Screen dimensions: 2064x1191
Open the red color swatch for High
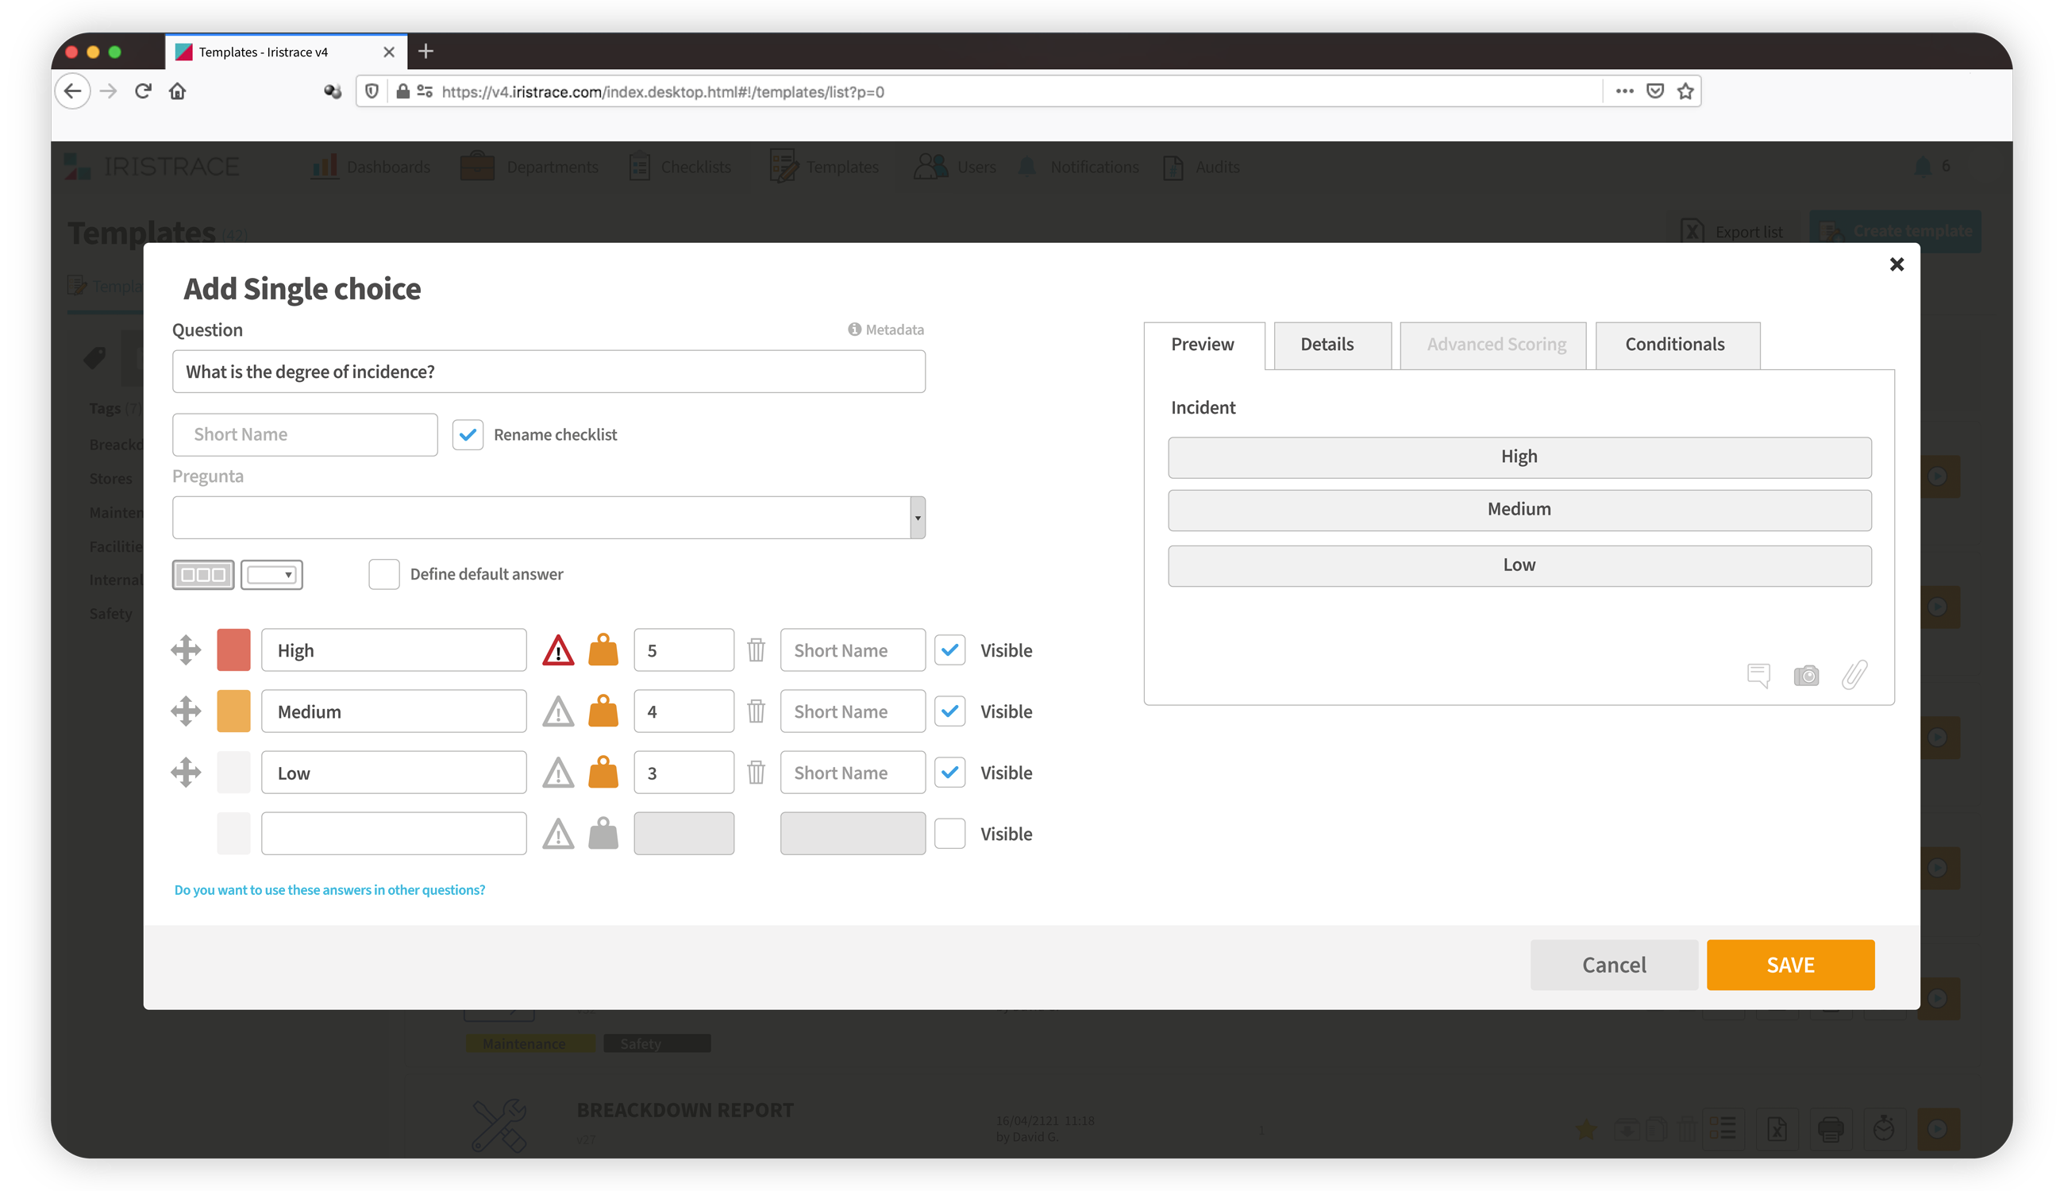pyautogui.click(x=234, y=650)
